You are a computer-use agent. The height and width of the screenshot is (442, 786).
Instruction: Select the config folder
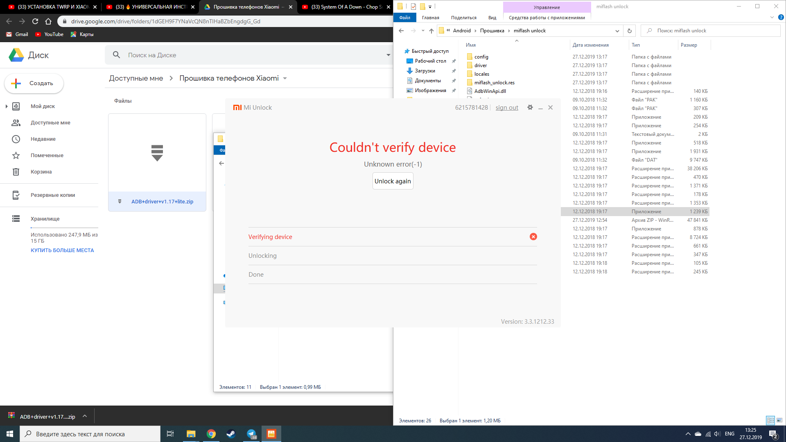tap(481, 57)
